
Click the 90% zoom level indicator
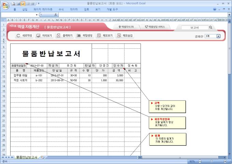[192, 161]
